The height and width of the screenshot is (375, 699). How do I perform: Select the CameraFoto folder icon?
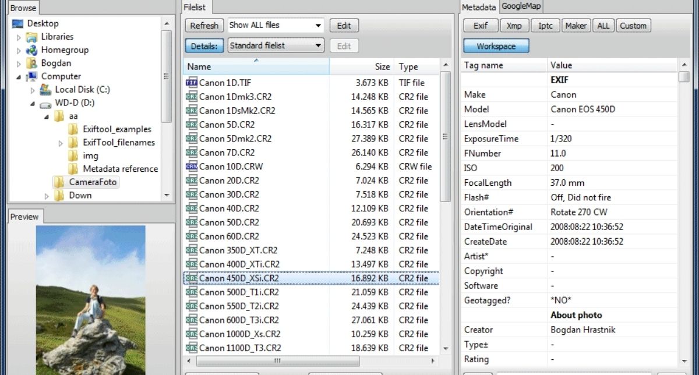pyautogui.click(x=59, y=182)
